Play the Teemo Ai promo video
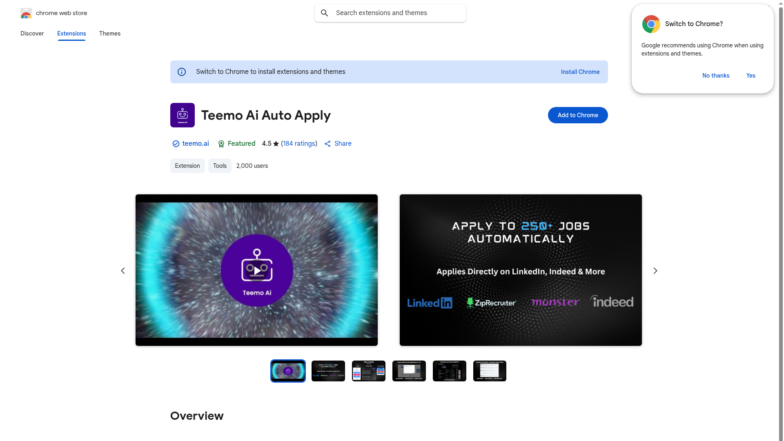Viewport: 784px width, 441px height. (x=257, y=270)
